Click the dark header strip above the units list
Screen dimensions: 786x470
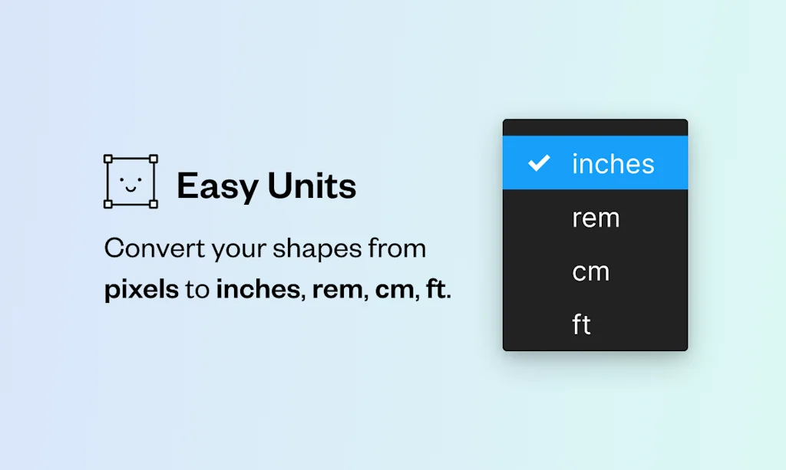(x=595, y=129)
